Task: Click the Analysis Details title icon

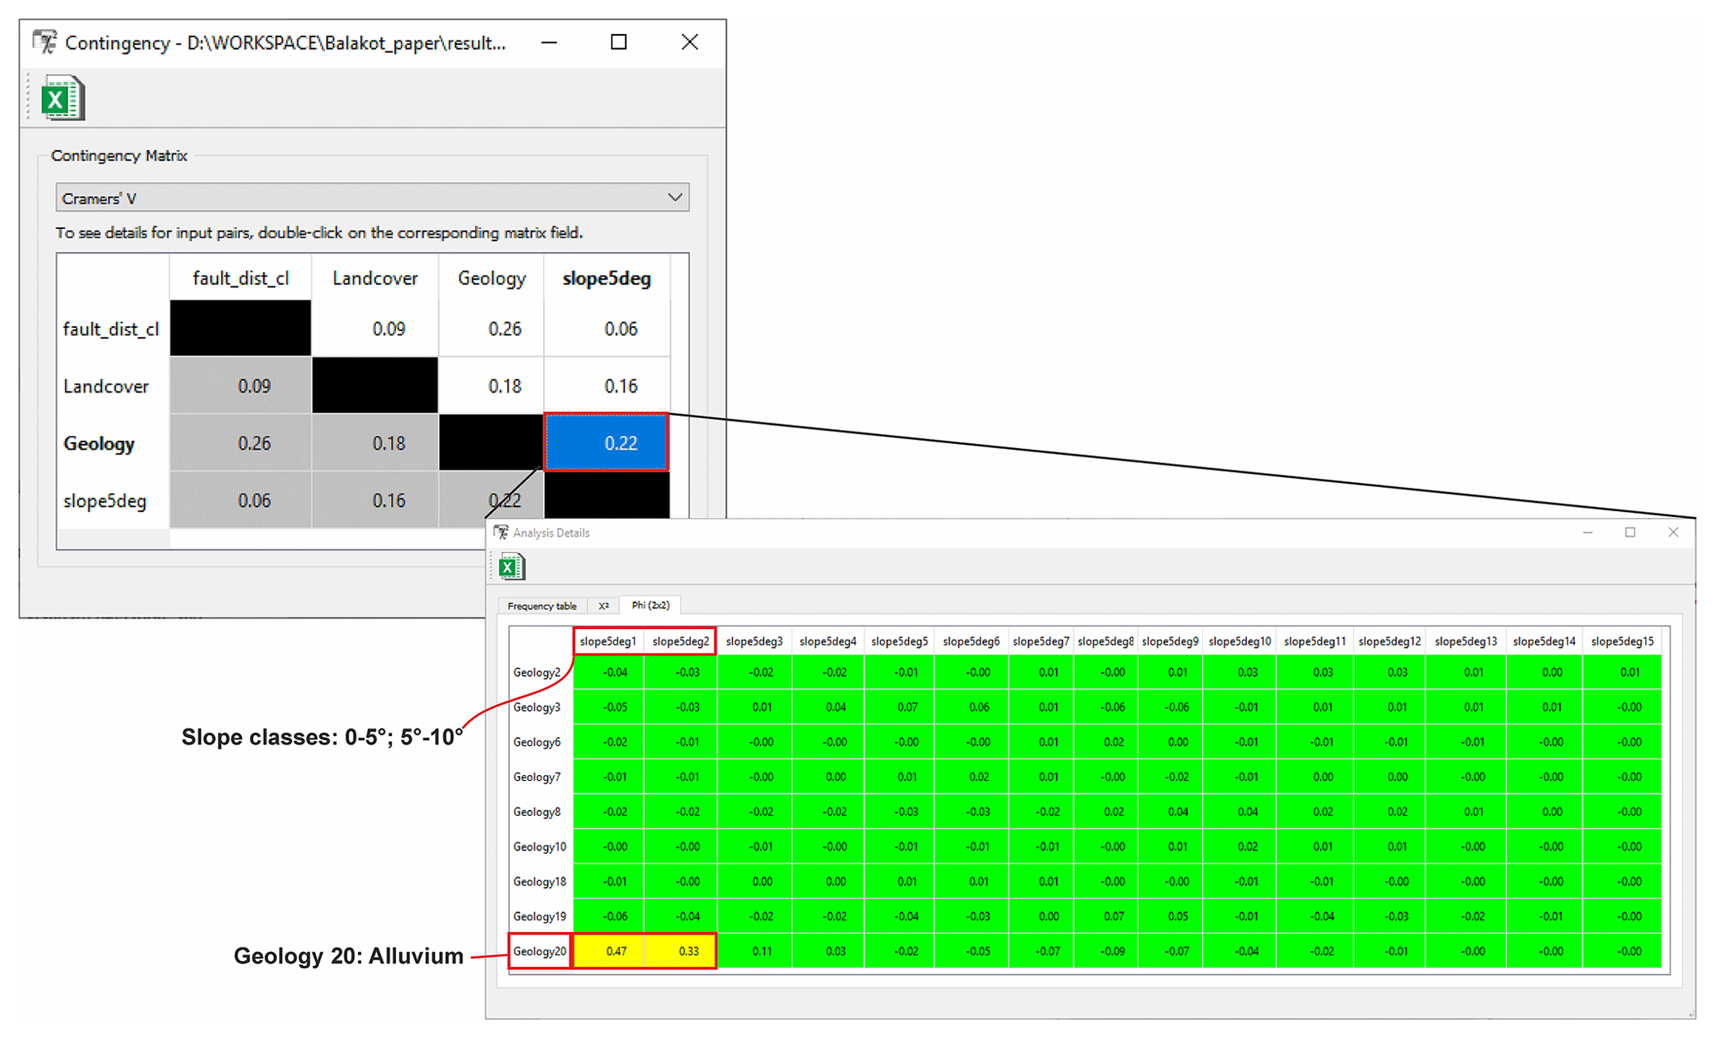Action: [501, 532]
